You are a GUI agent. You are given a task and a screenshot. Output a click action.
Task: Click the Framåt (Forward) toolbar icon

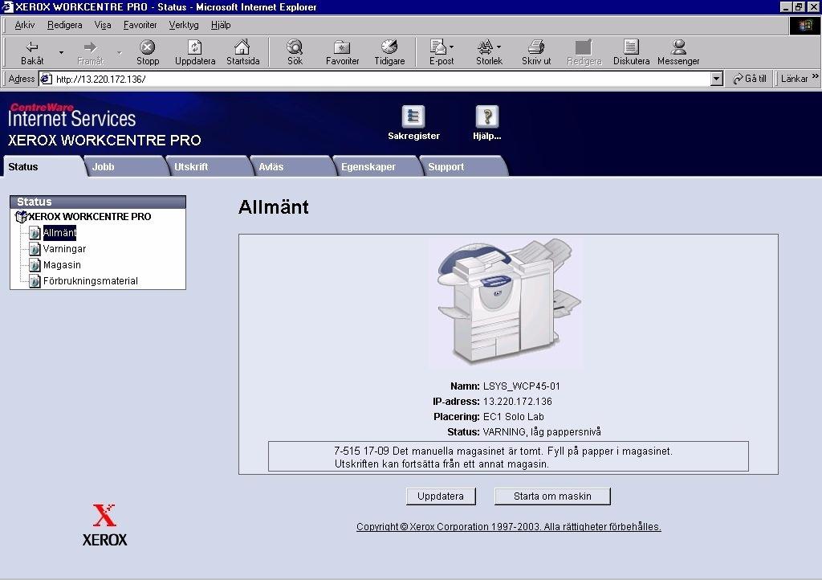90,47
